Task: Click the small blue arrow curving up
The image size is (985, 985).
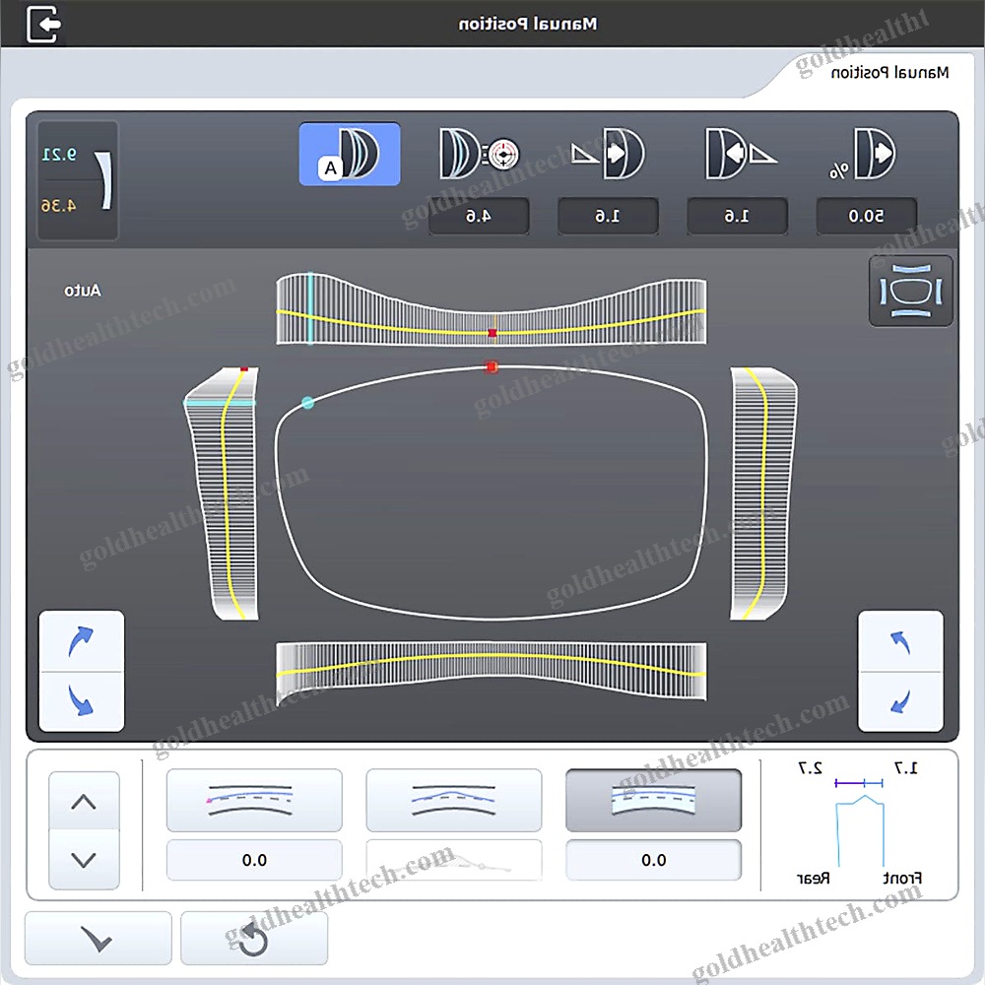Action: 900,641
